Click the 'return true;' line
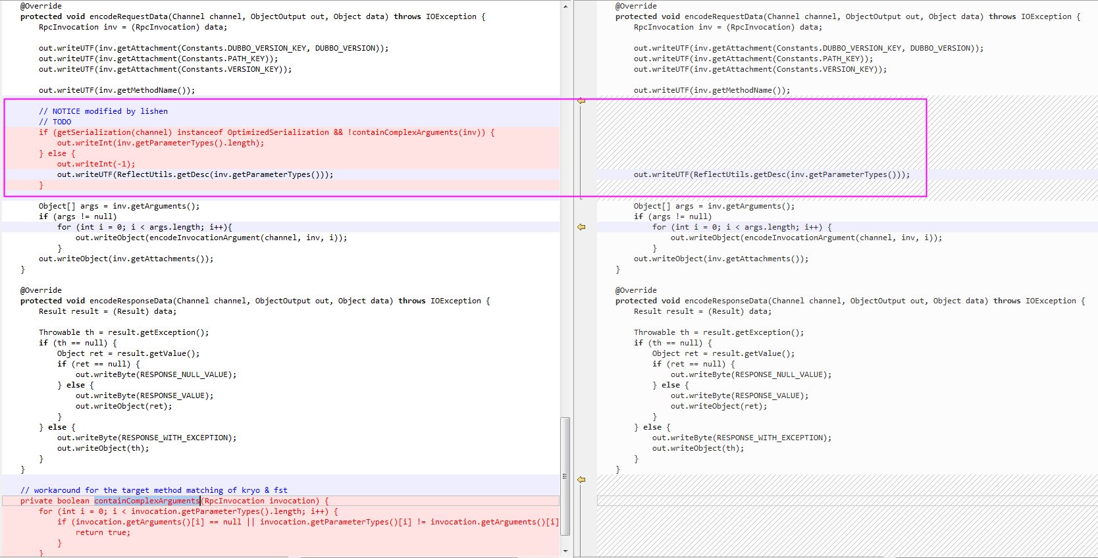Image resolution: width=1098 pixels, height=558 pixels. click(x=103, y=532)
